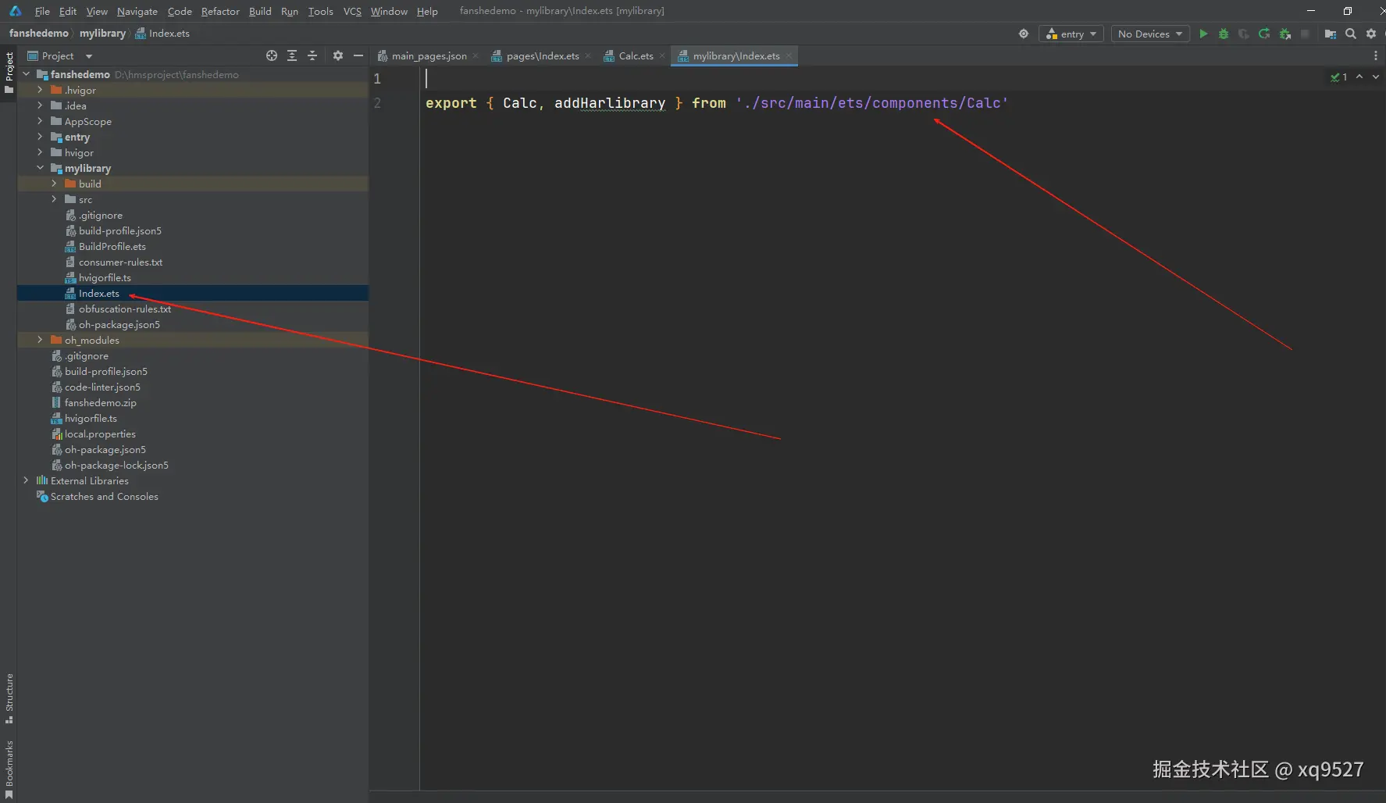Expand the src folder under mylibrary
The width and height of the screenshot is (1386, 803).
54,199
